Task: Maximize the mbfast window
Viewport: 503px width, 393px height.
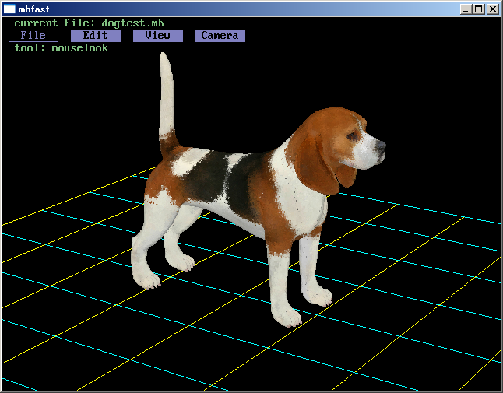Action: pyautogui.click(x=478, y=9)
